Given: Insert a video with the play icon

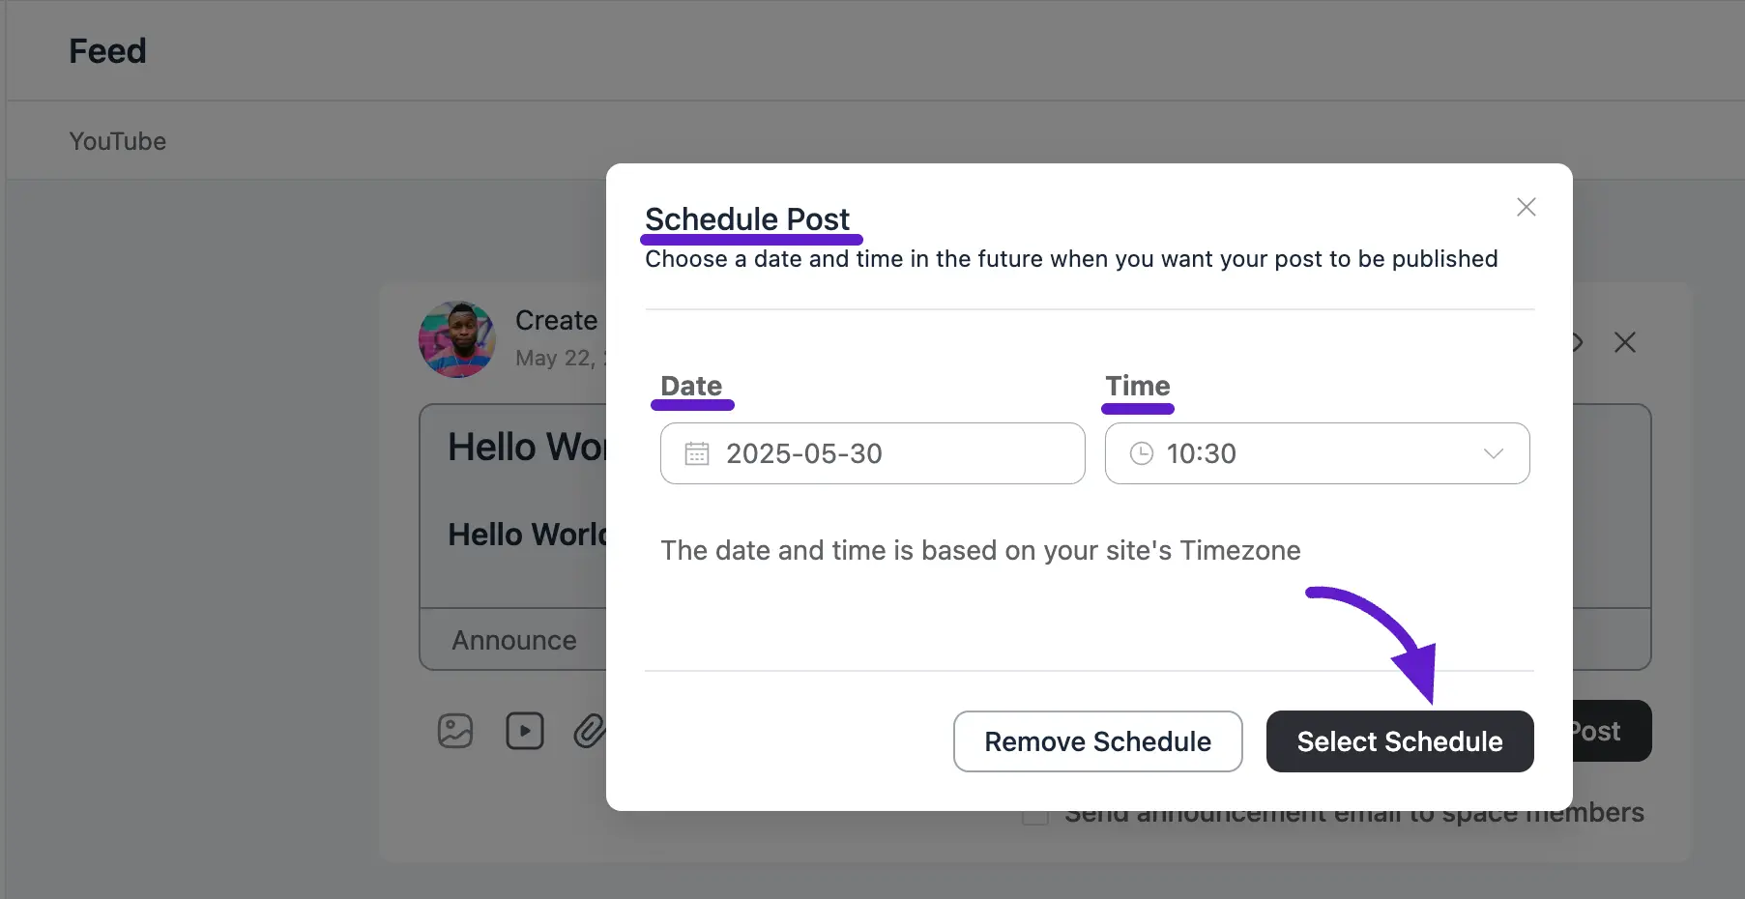Looking at the screenshot, I should (x=525, y=731).
